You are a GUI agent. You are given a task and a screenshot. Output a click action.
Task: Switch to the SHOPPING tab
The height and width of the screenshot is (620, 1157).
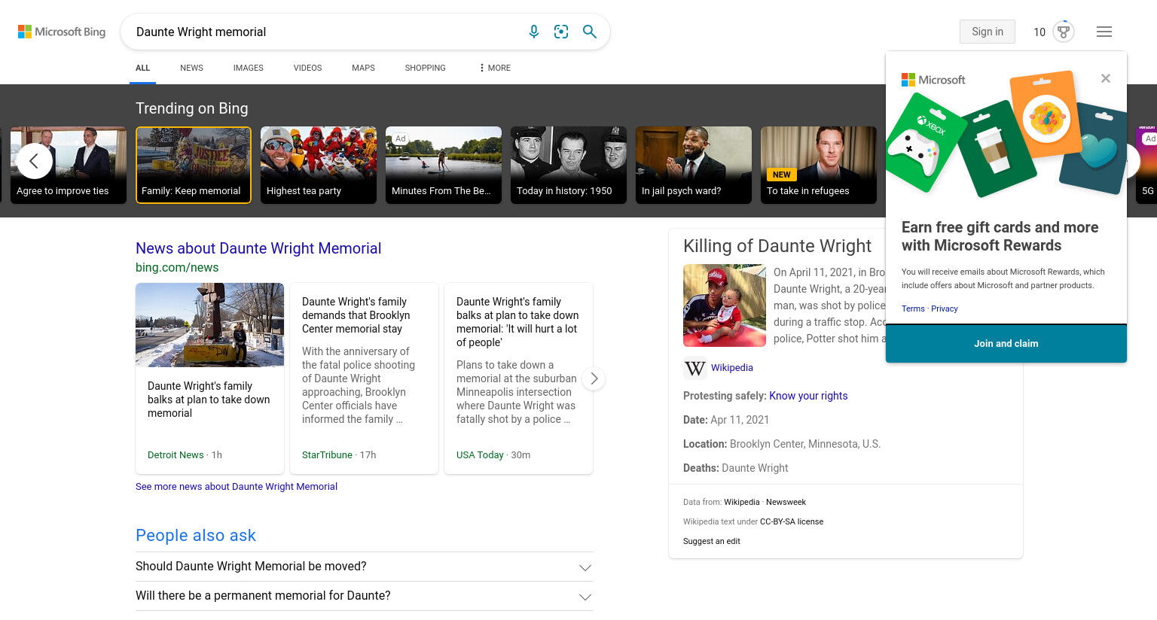click(x=425, y=68)
